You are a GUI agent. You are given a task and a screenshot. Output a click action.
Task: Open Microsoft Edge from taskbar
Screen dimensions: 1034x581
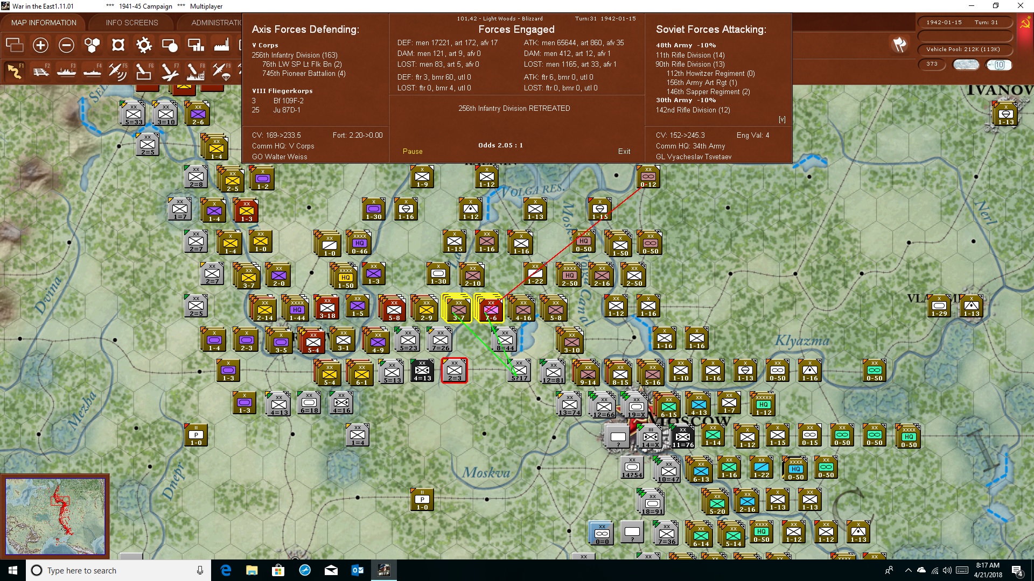[226, 570]
